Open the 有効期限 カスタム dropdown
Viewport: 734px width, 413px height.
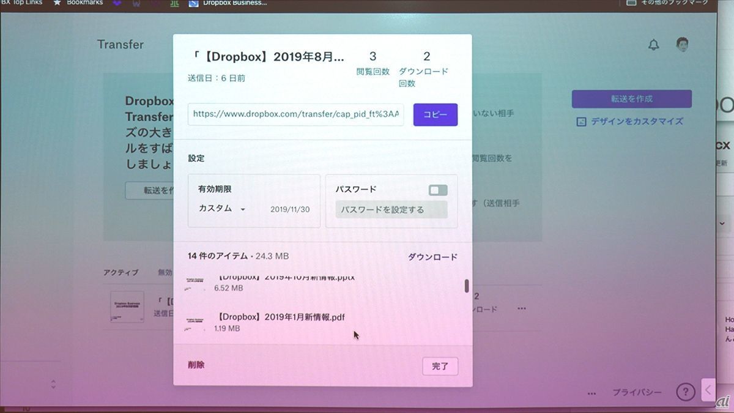[x=222, y=209]
